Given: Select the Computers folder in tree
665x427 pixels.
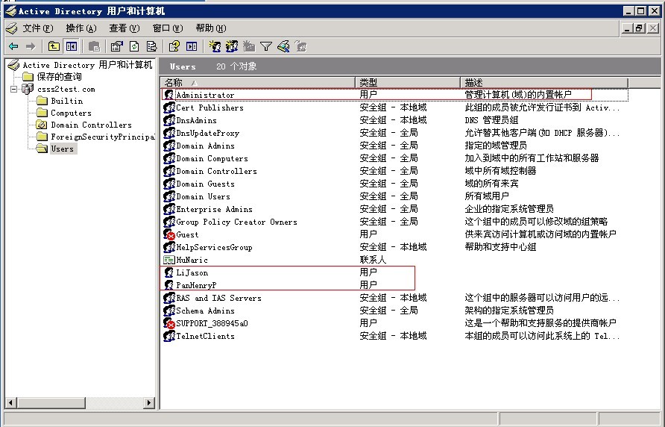Looking at the screenshot, I should 71,113.
